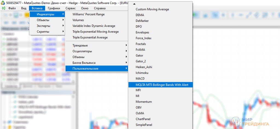Select ChartPanel in the custom list
Screen dimensions: 280x129
143,119
